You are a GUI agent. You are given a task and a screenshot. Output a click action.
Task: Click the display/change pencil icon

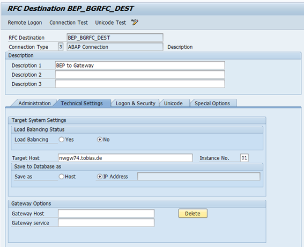pyautogui.click(x=135, y=22)
